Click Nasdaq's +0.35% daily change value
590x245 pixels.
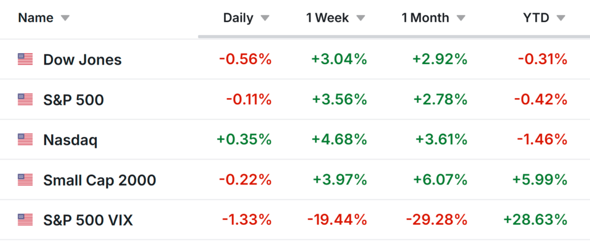(244, 140)
